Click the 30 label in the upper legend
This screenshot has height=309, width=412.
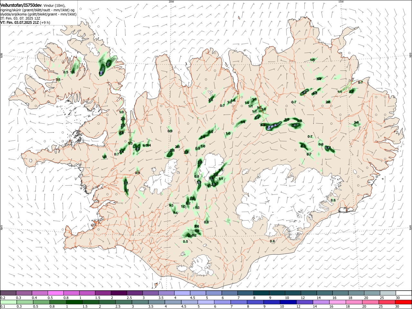point(398,298)
